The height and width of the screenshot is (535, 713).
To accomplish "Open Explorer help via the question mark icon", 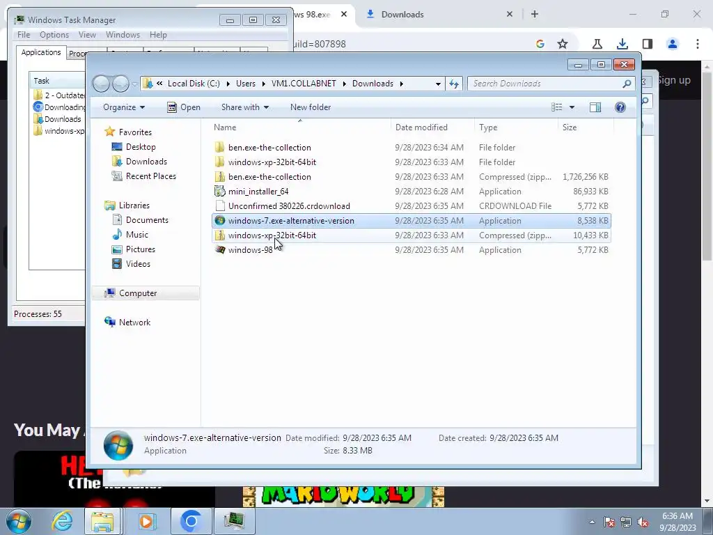I will [620, 107].
